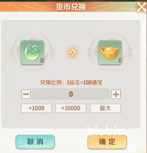The height and width of the screenshot is (153, 147).
Task: Decrease the exchange amount with the minus button
Action: click(x=26, y=94)
